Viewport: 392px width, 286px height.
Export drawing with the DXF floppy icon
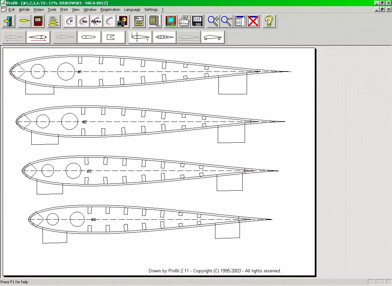tap(197, 21)
